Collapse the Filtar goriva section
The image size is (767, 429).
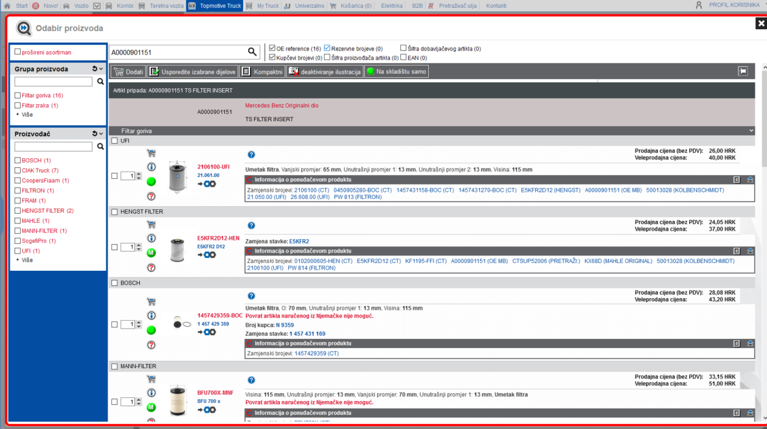click(751, 131)
